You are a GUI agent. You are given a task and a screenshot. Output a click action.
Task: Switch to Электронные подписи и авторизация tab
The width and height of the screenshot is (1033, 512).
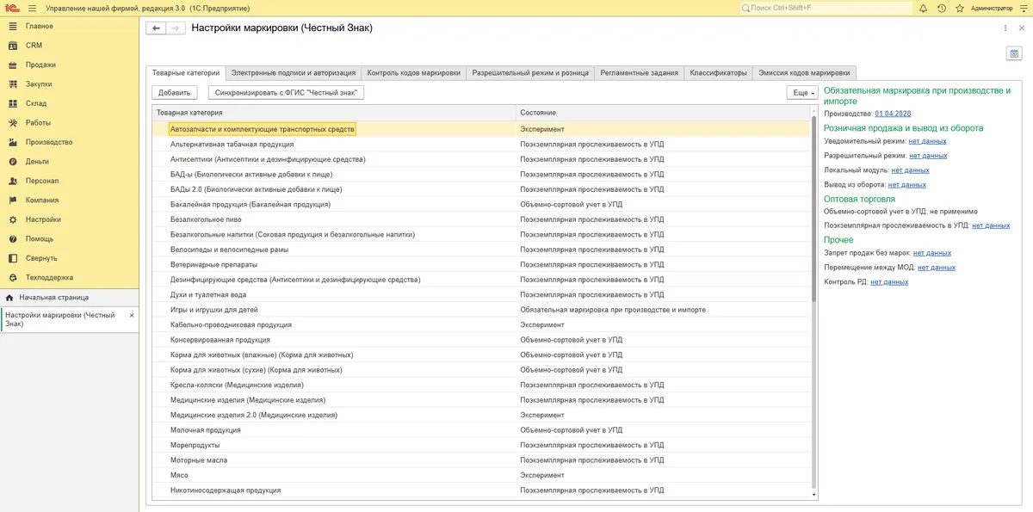pyautogui.click(x=294, y=73)
